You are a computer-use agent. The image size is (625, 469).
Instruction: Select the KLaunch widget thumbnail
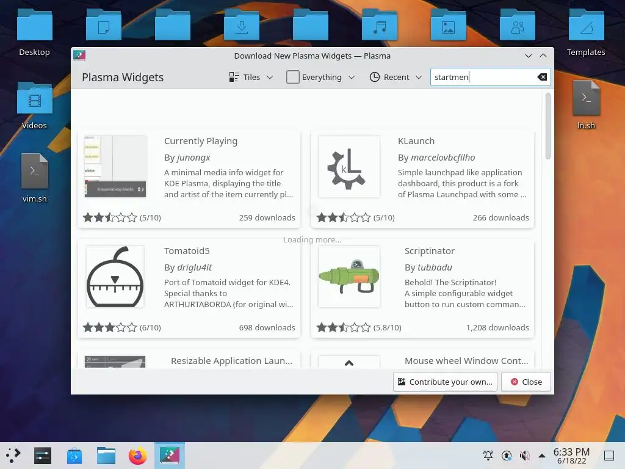(x=349, y=166)
